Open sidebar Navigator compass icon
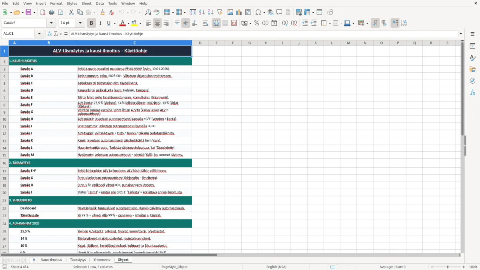Screen dimensions: 480x270 click(x=472, y=81)
